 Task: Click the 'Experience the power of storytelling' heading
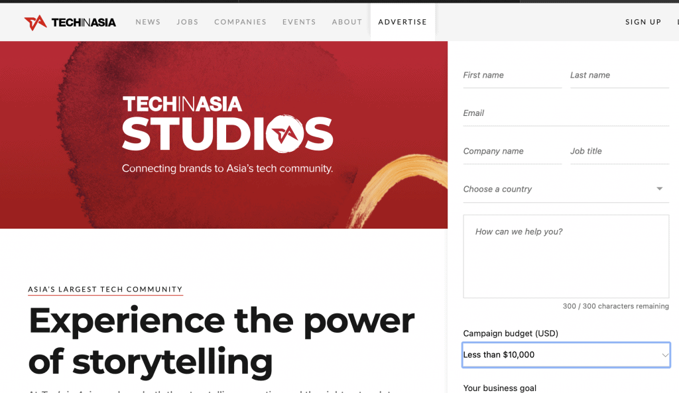(221, 341)
